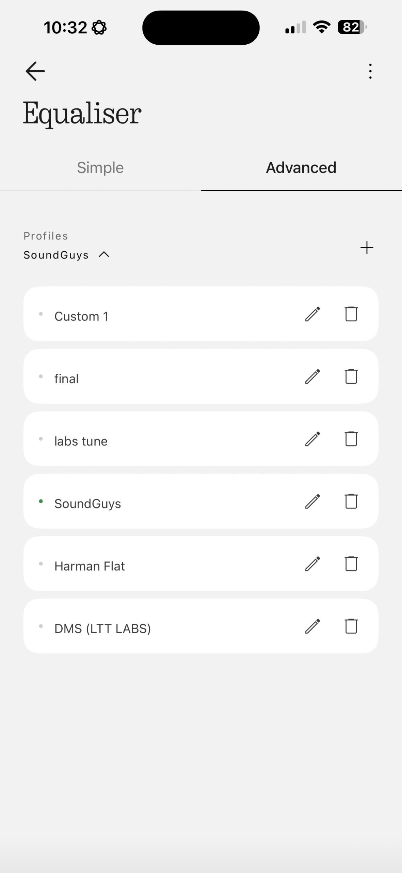Collapse the Profiles list chevron

104,255
